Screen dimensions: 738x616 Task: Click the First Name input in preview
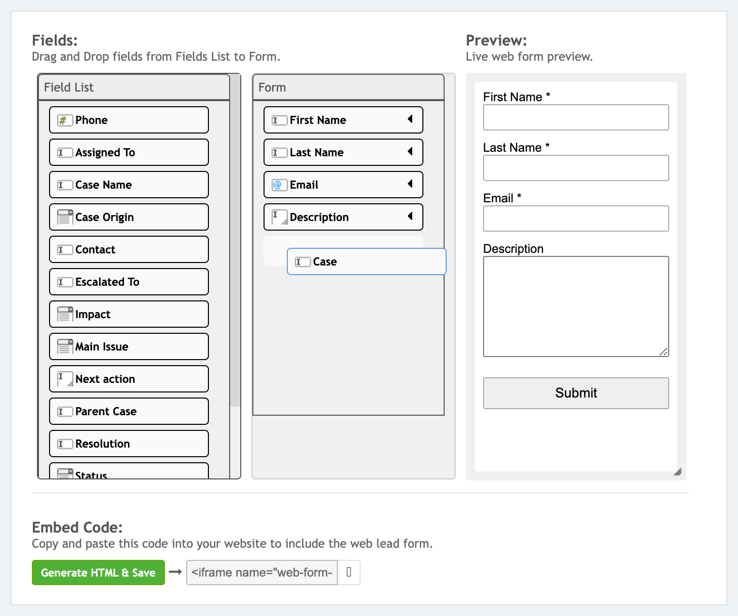point(576,117)
